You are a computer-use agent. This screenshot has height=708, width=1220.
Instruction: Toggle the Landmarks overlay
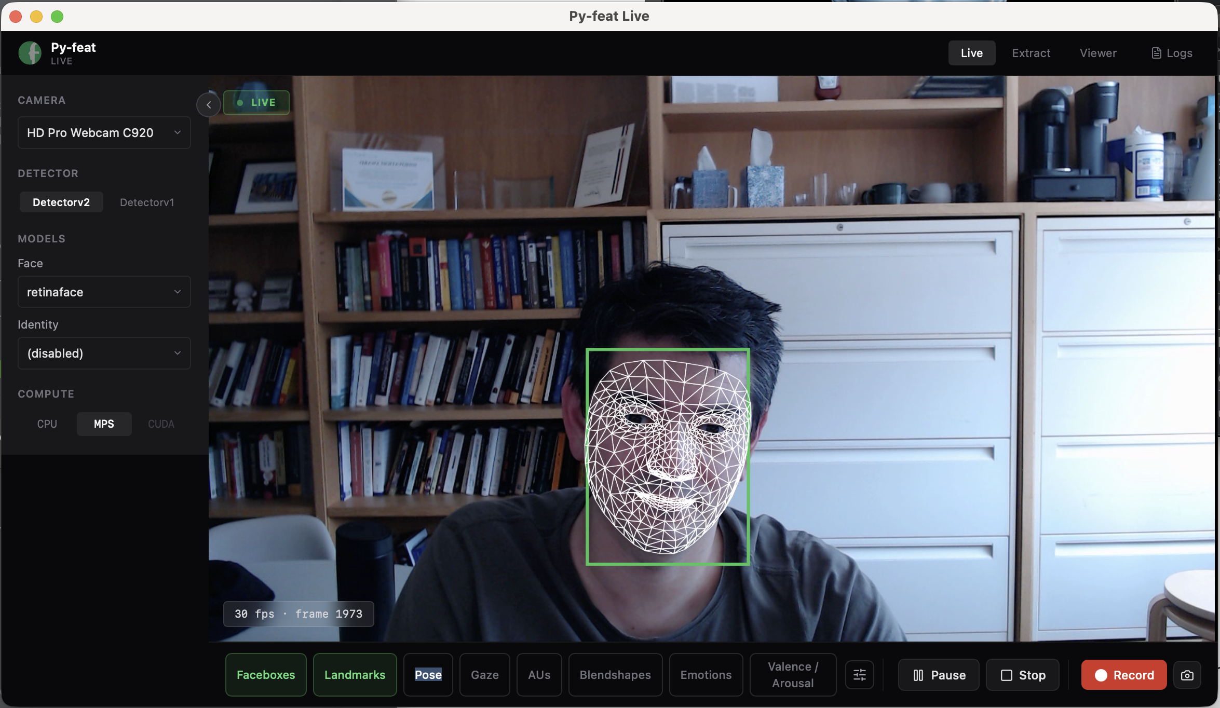(x=355, y=675)
